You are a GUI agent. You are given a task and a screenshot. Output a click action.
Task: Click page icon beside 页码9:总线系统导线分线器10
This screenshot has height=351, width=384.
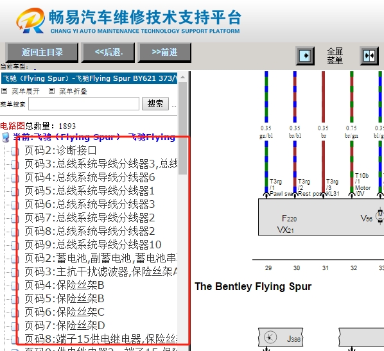coord(15,246)
